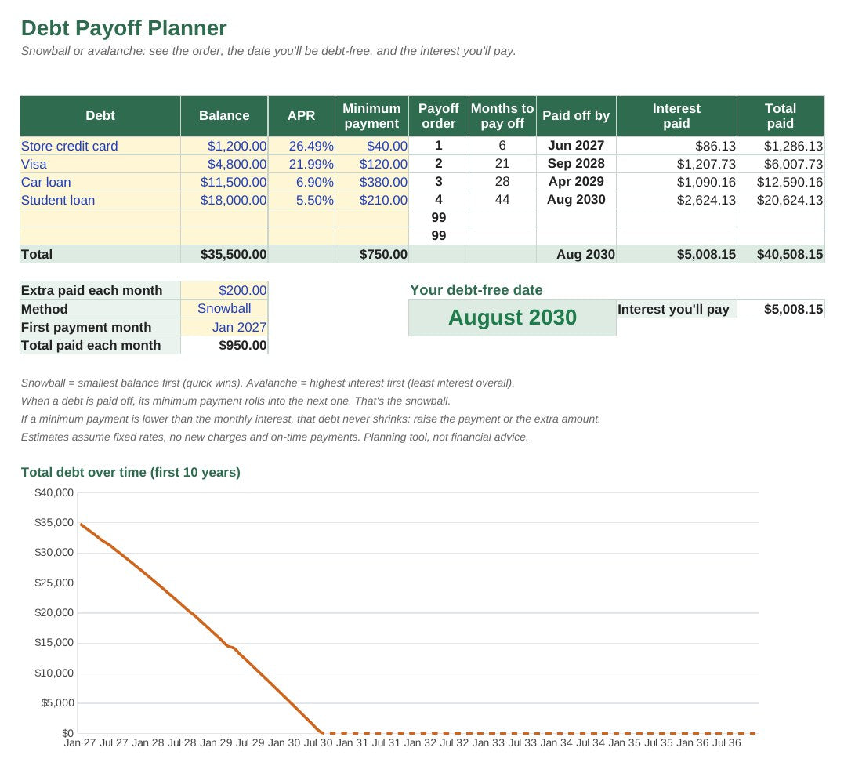Select the Aug 2030 date in Student loan row
This screenshot has height=766, width=844.
(576, 200)
